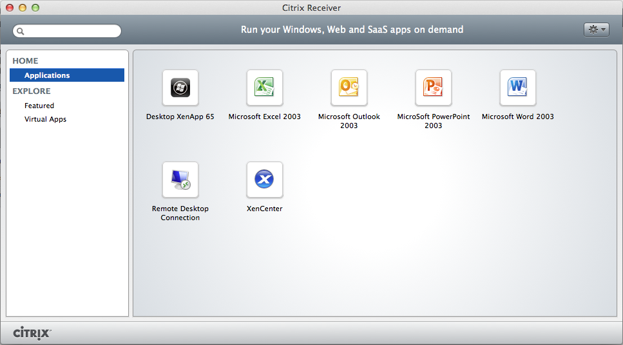
Task: Click the "Microsoft Excel 2003" label
Action: click(x=265, y=117)
